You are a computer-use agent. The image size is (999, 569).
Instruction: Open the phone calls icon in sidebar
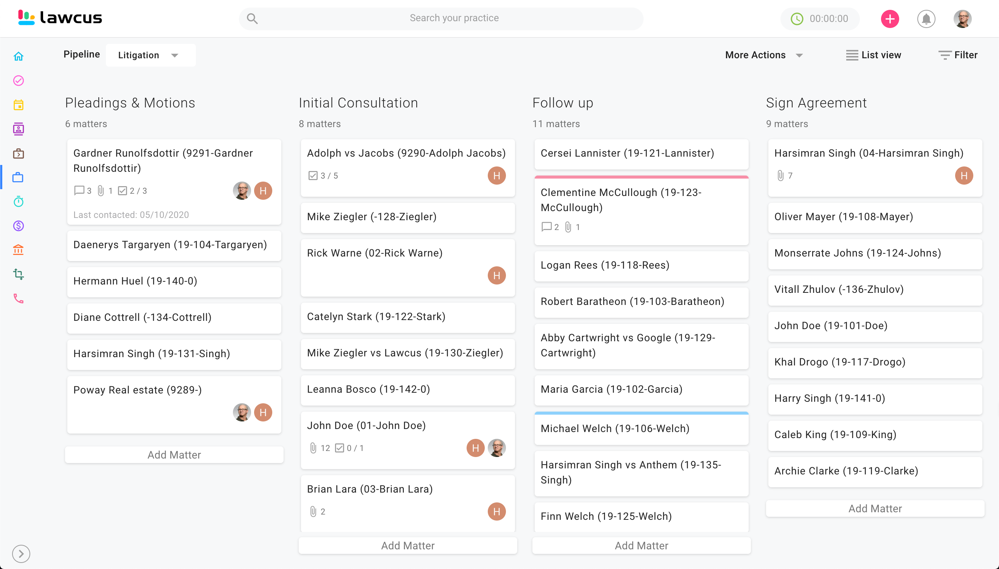(19, 298)
